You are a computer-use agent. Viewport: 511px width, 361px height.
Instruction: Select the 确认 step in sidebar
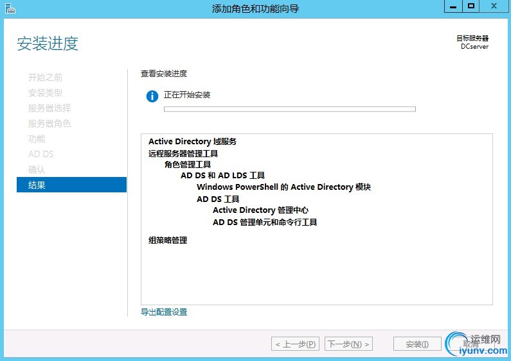[x=37, y=169]
